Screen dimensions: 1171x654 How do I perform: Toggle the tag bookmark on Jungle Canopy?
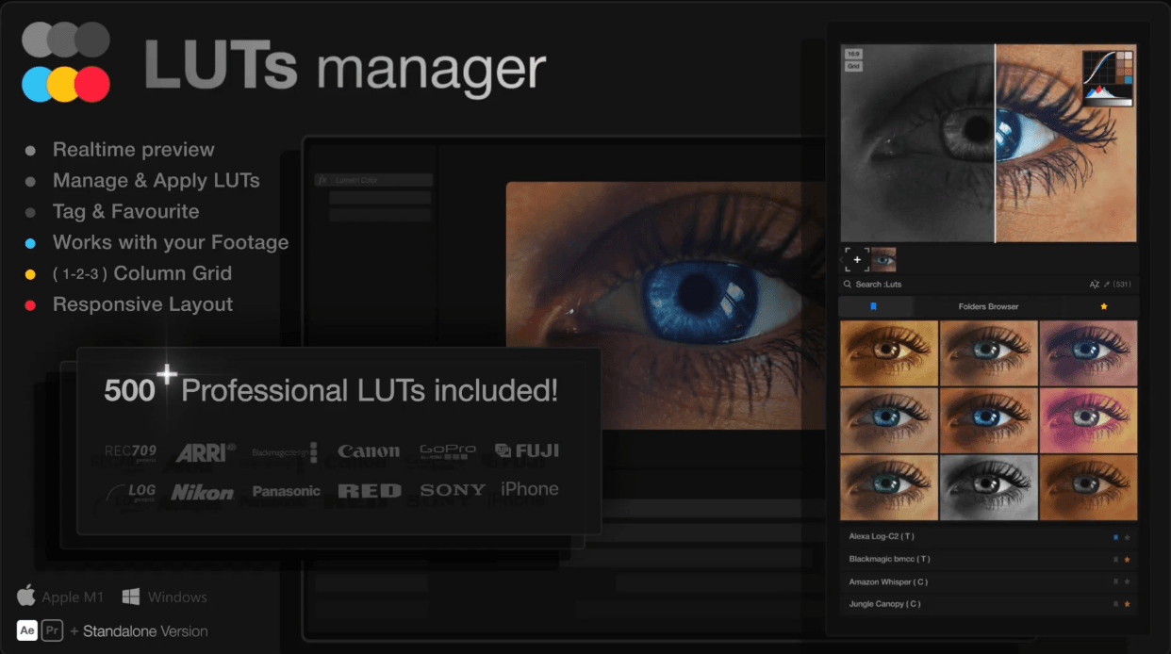tap(1116, 604)
